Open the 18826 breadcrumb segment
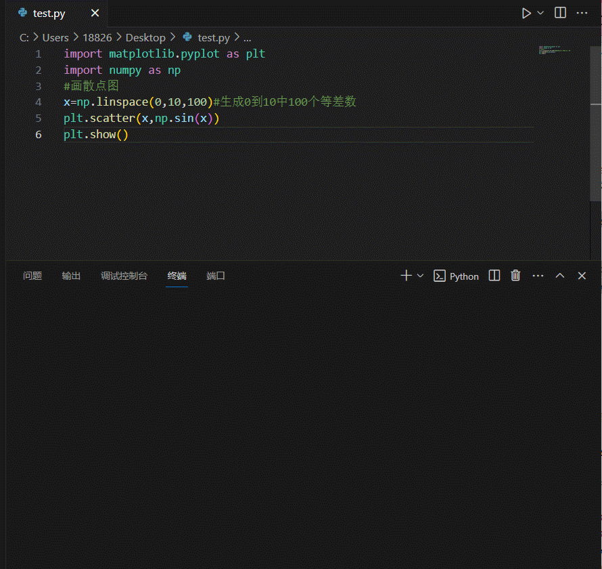Viewport: 602px width, 569px height. click(97, 38)
